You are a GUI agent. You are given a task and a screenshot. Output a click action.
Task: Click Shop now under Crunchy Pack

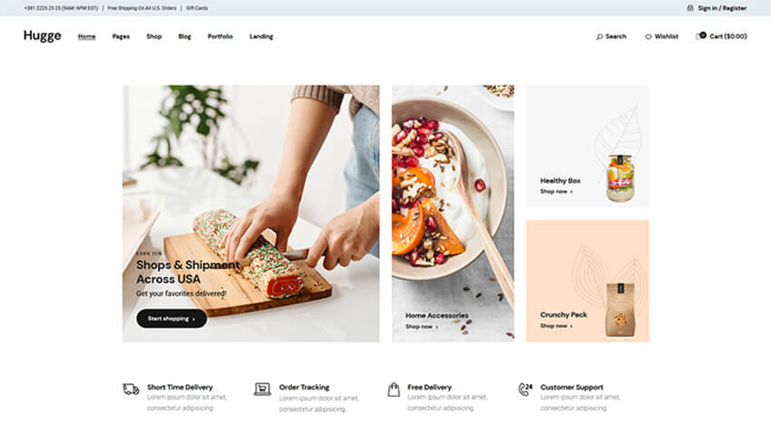(x=556, y=325)
